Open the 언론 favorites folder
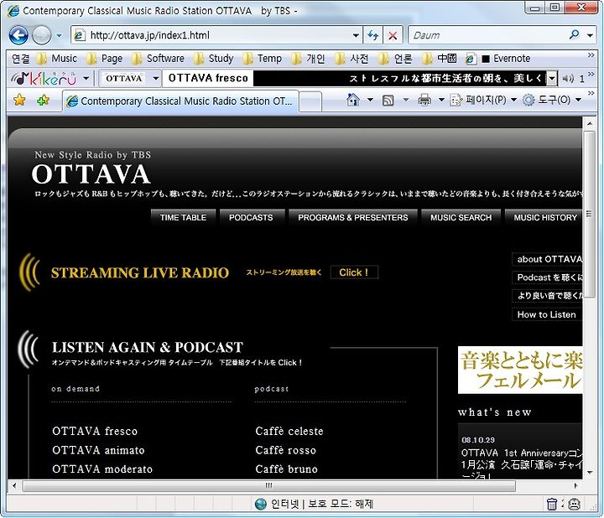Screen dimensions: 604x518 pos(396,59)
